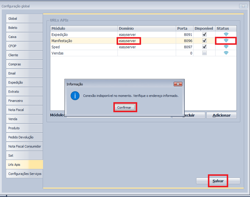
Task: Select the Manifestação easyserver domain cell
Action: coord(129,41)
